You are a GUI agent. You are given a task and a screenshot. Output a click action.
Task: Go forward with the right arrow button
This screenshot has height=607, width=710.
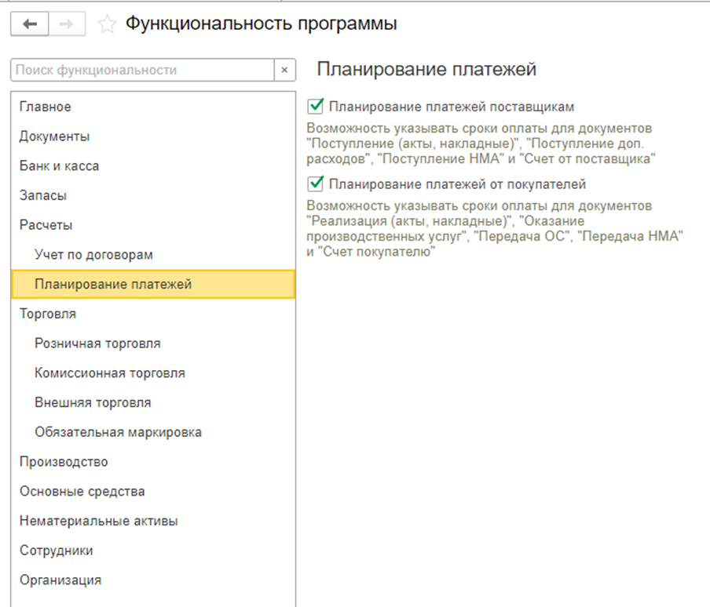[x=67, y=24]
